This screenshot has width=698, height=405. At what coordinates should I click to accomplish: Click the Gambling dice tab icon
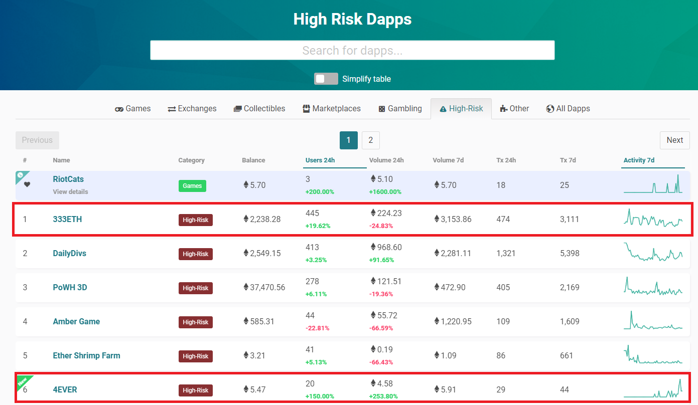(x=382, y=109)
